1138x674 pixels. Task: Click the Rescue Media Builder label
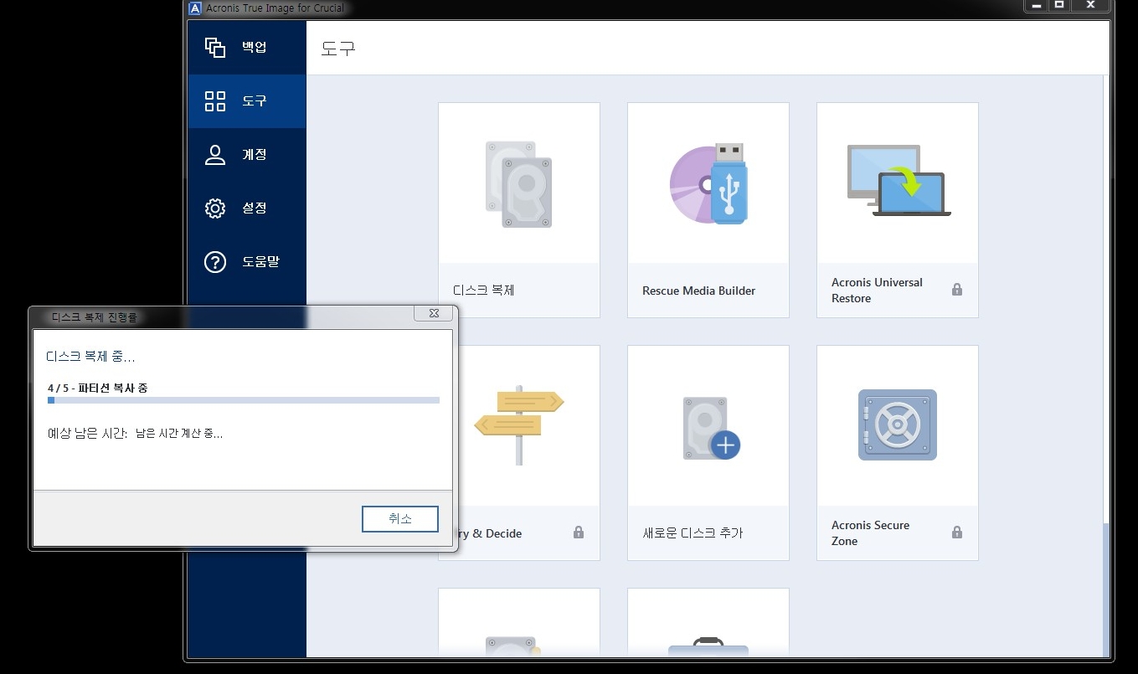click(x=699, y=291)
